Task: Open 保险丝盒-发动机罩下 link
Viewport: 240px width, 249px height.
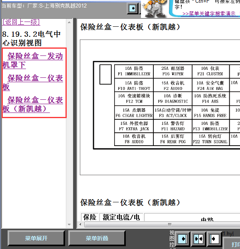Action: point(33,61)
